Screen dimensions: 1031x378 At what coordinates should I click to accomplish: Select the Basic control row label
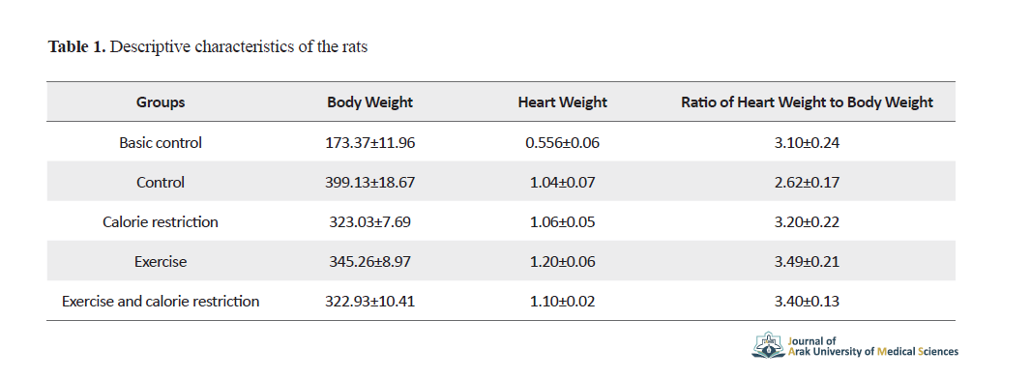click(x=161, y=143)
